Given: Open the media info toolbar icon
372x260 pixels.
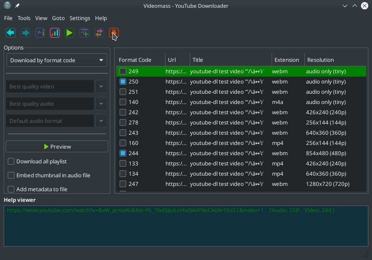Looking at the screenshot, I should 40,33.
